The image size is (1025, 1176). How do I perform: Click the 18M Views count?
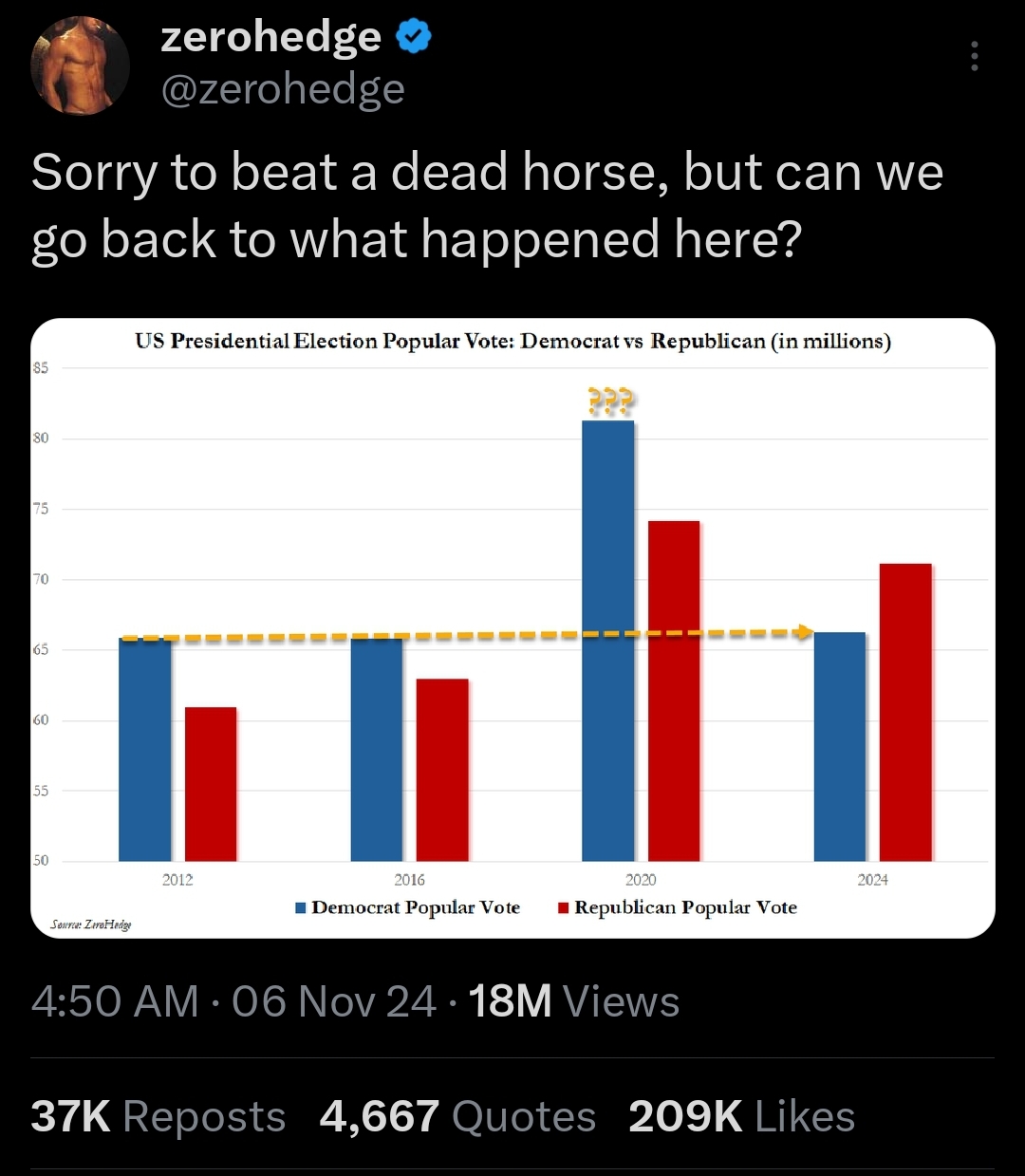[573, 1001]
